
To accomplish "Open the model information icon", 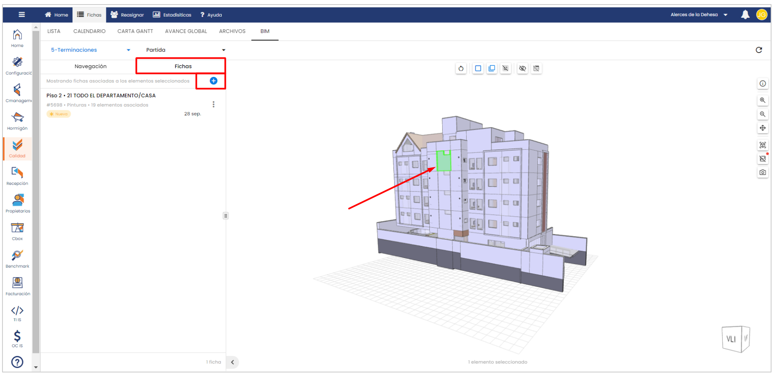I will point(762,84).
